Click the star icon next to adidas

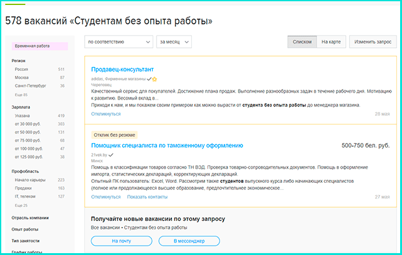point(155,79)
